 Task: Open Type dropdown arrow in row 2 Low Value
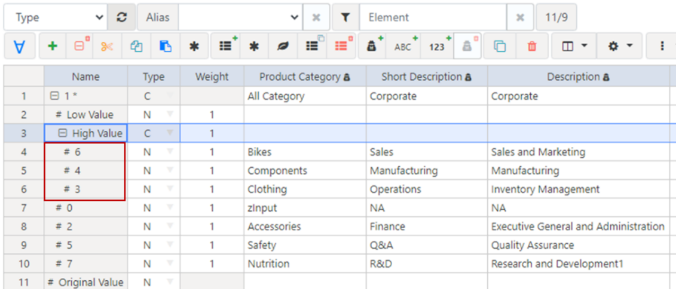click(x=170, y=114)
